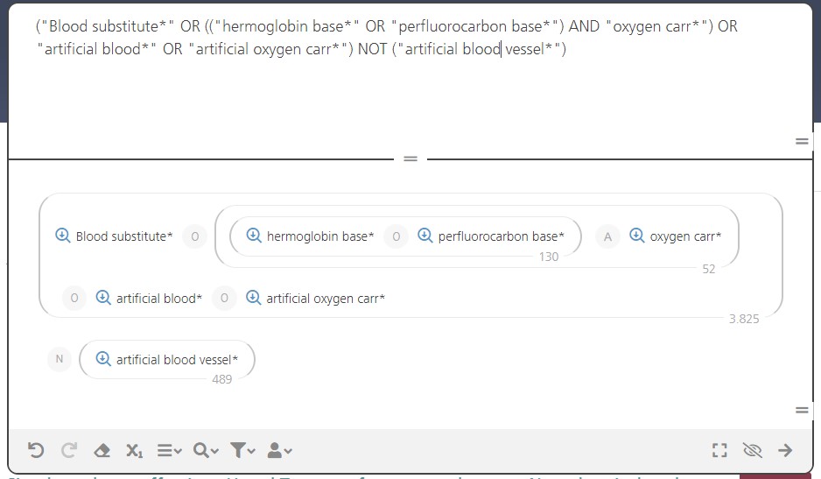821x479 pixels.
Task: Open the person user dropdown
Action: click(279, 450)
